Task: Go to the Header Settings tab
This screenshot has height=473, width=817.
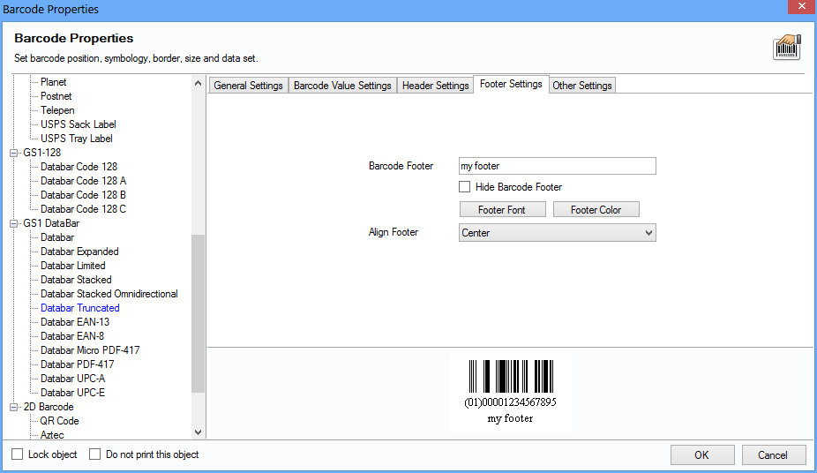Action: coord(435,86)
